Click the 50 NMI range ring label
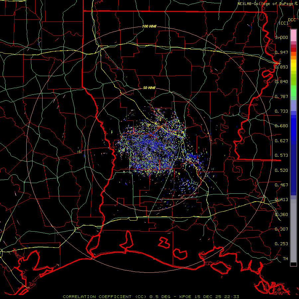The image size is (299, 299). click(149, 88)
